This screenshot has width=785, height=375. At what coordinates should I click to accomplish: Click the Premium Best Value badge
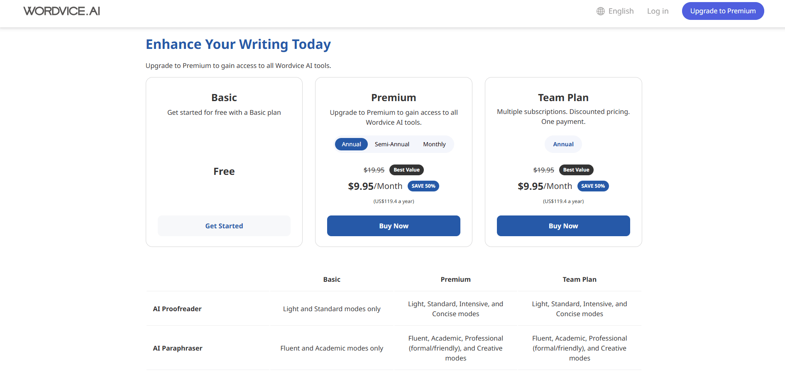[x=406, y=170]
